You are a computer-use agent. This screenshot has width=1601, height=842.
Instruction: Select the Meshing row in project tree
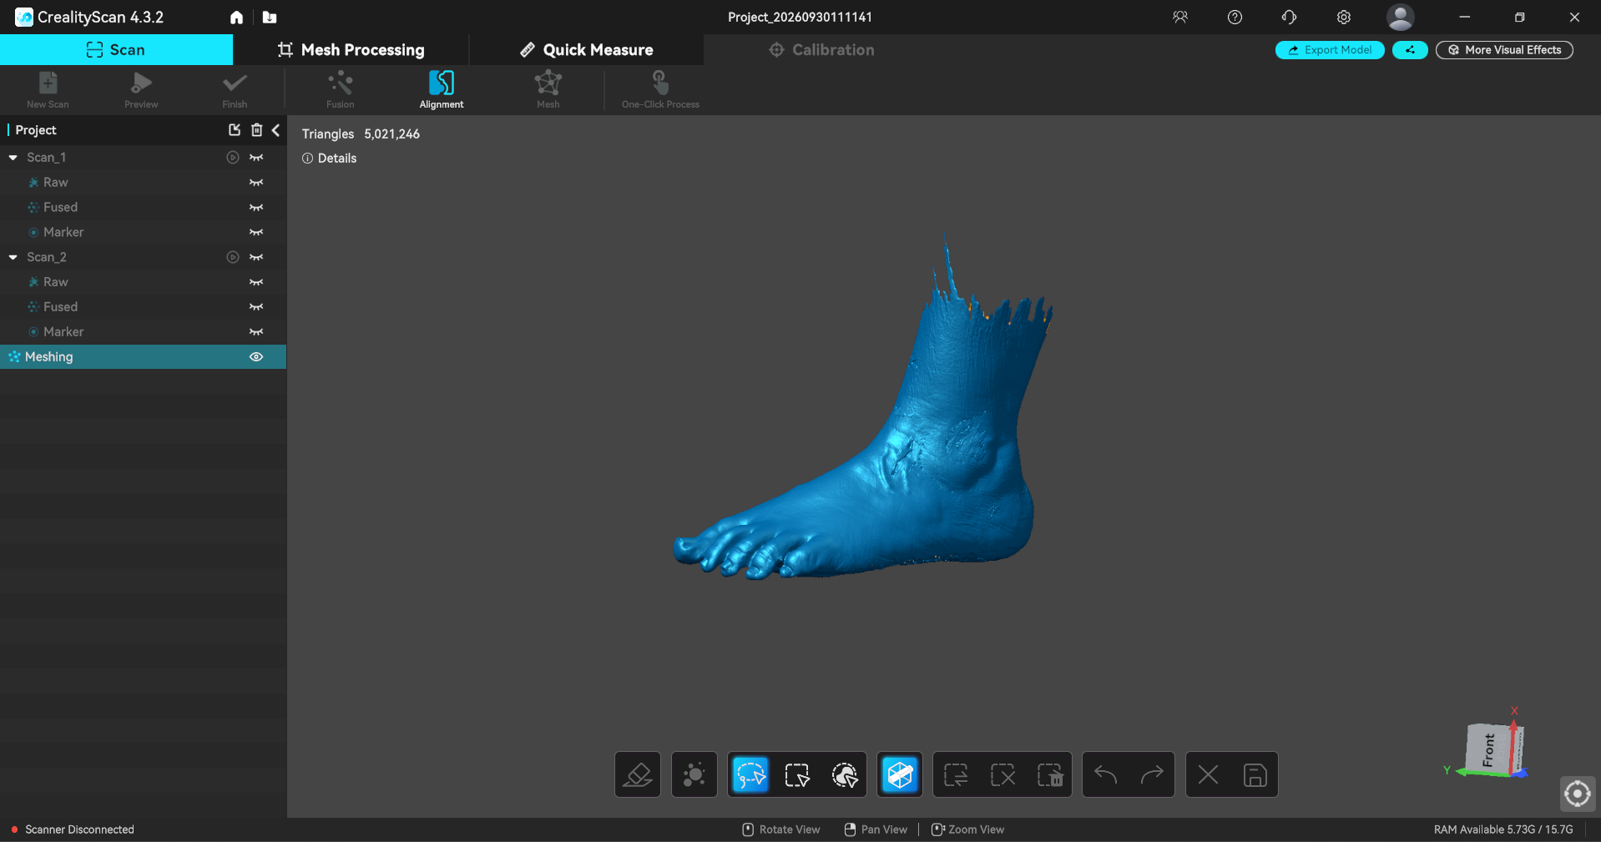(143, 356)
